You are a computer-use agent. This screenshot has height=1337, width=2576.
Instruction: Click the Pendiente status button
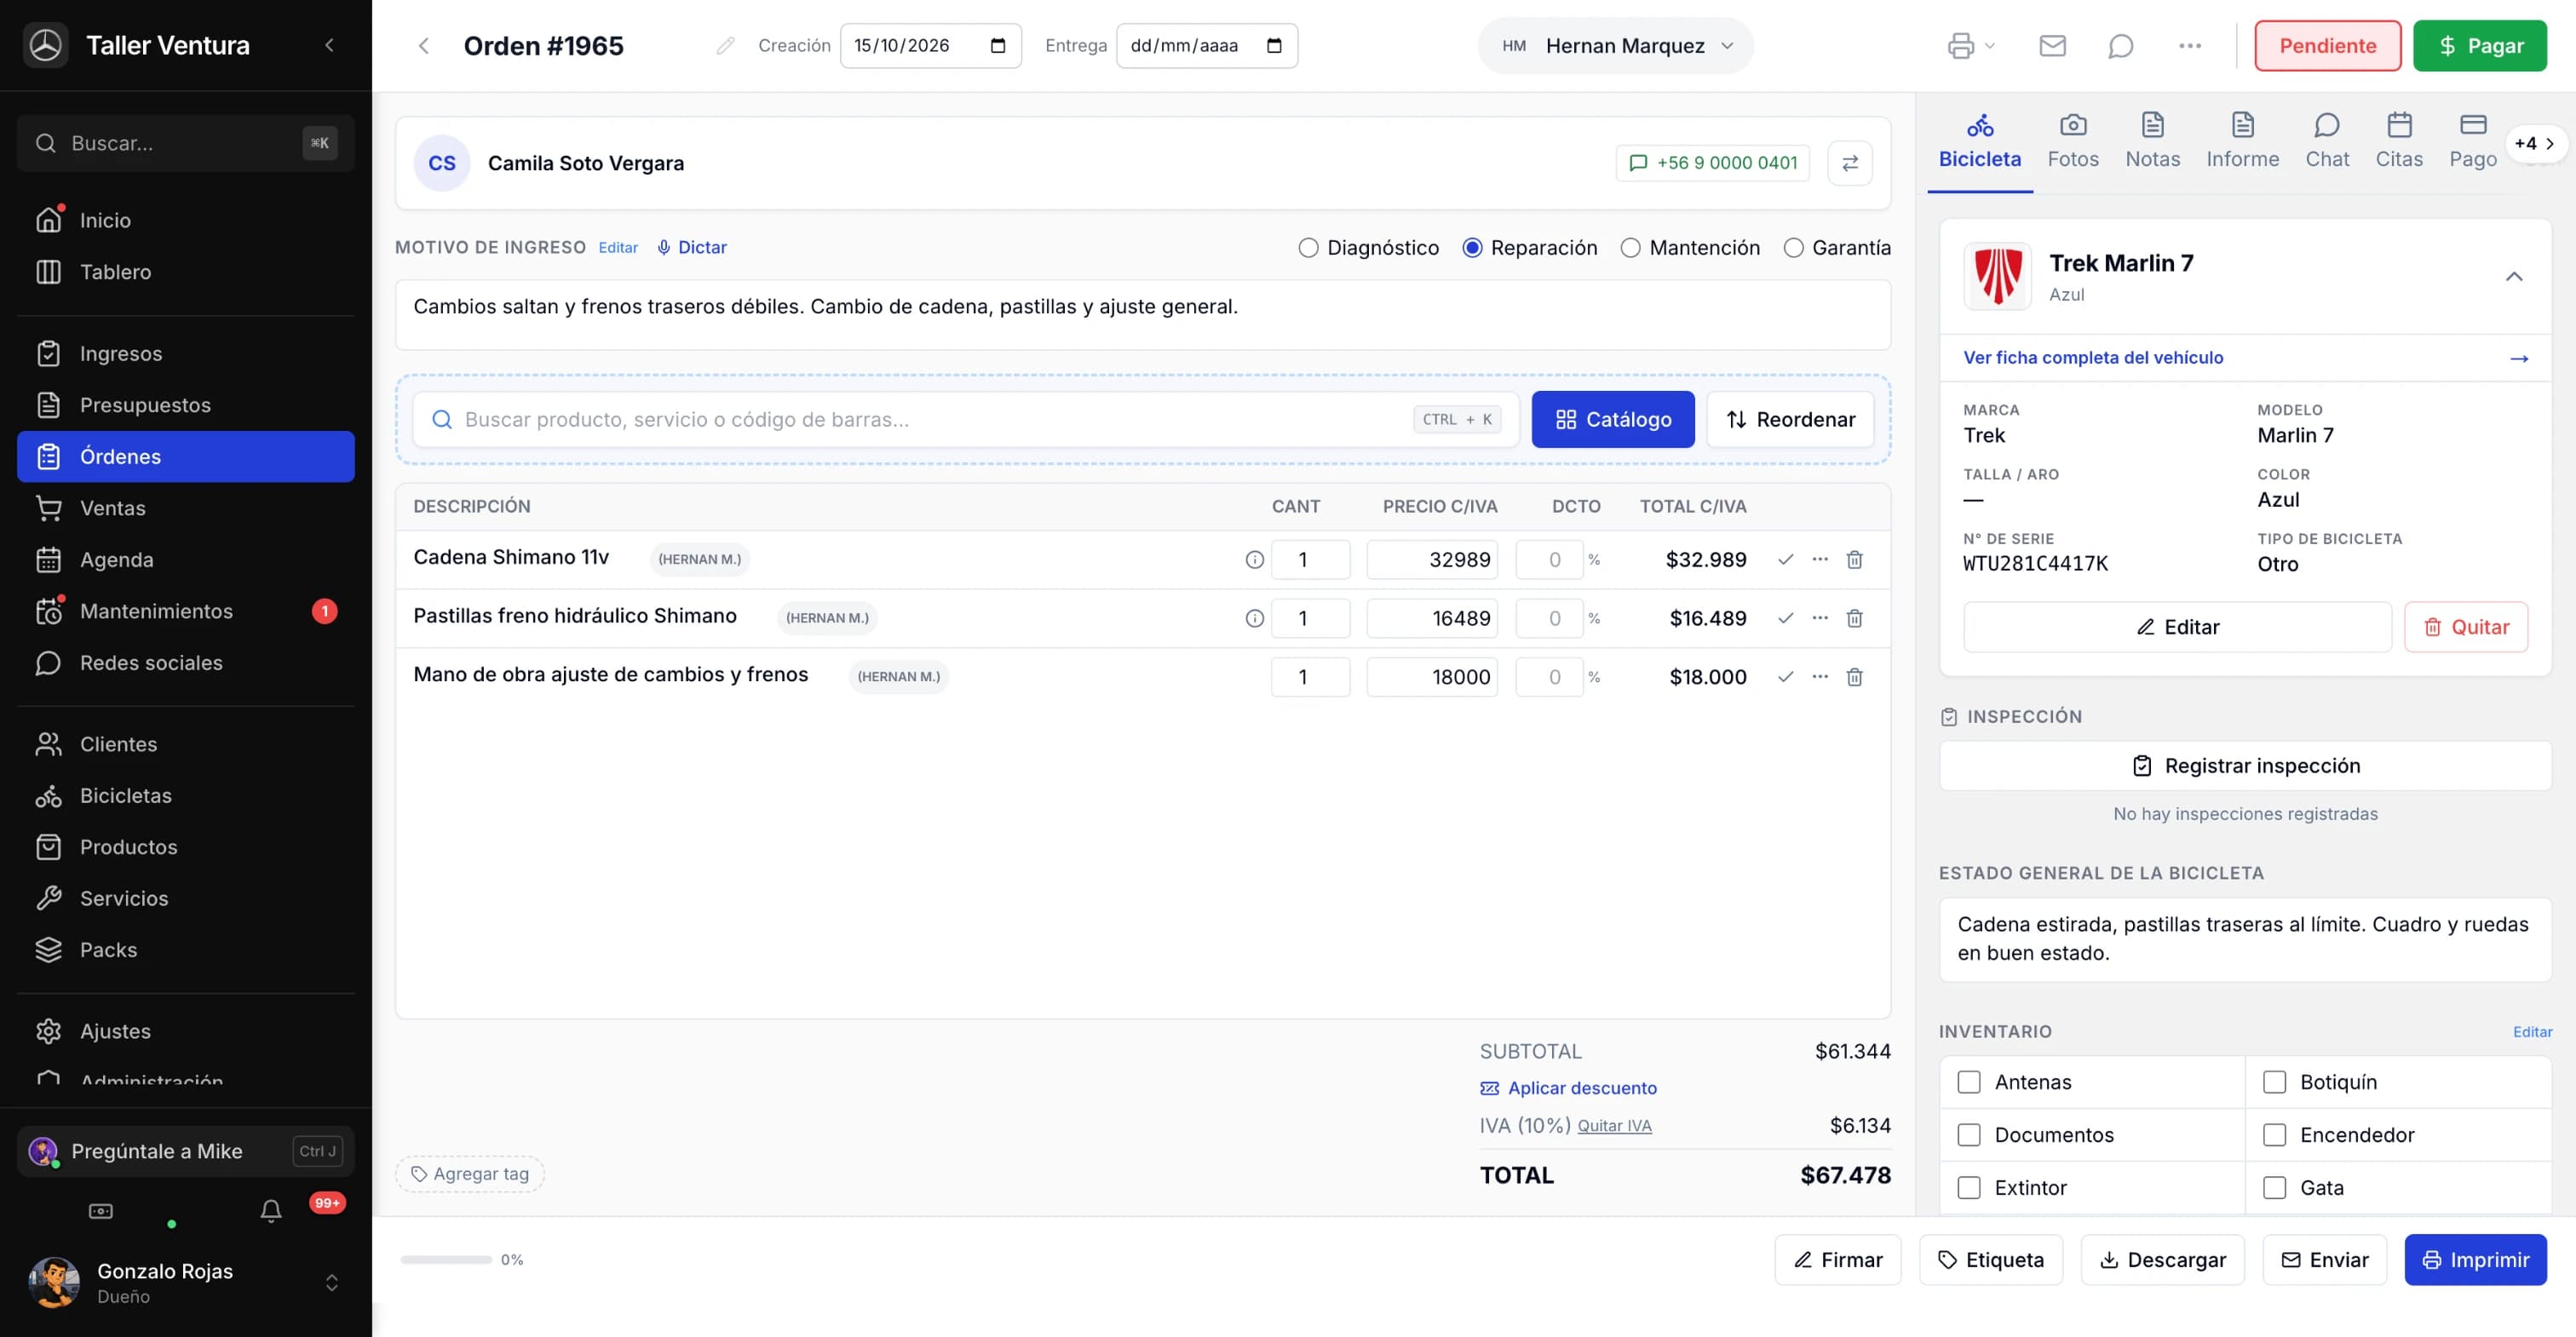[2327, 46]
